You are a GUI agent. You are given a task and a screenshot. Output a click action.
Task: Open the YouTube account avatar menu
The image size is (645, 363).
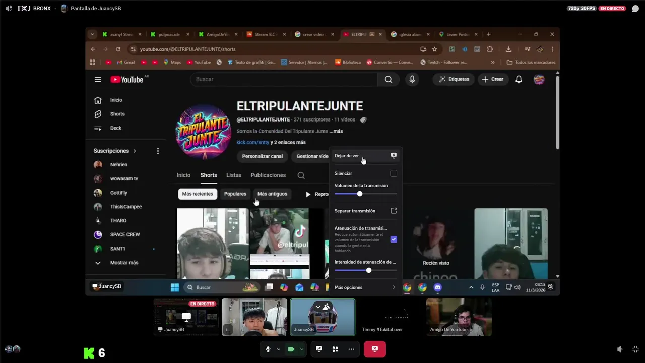coord(539,79)
